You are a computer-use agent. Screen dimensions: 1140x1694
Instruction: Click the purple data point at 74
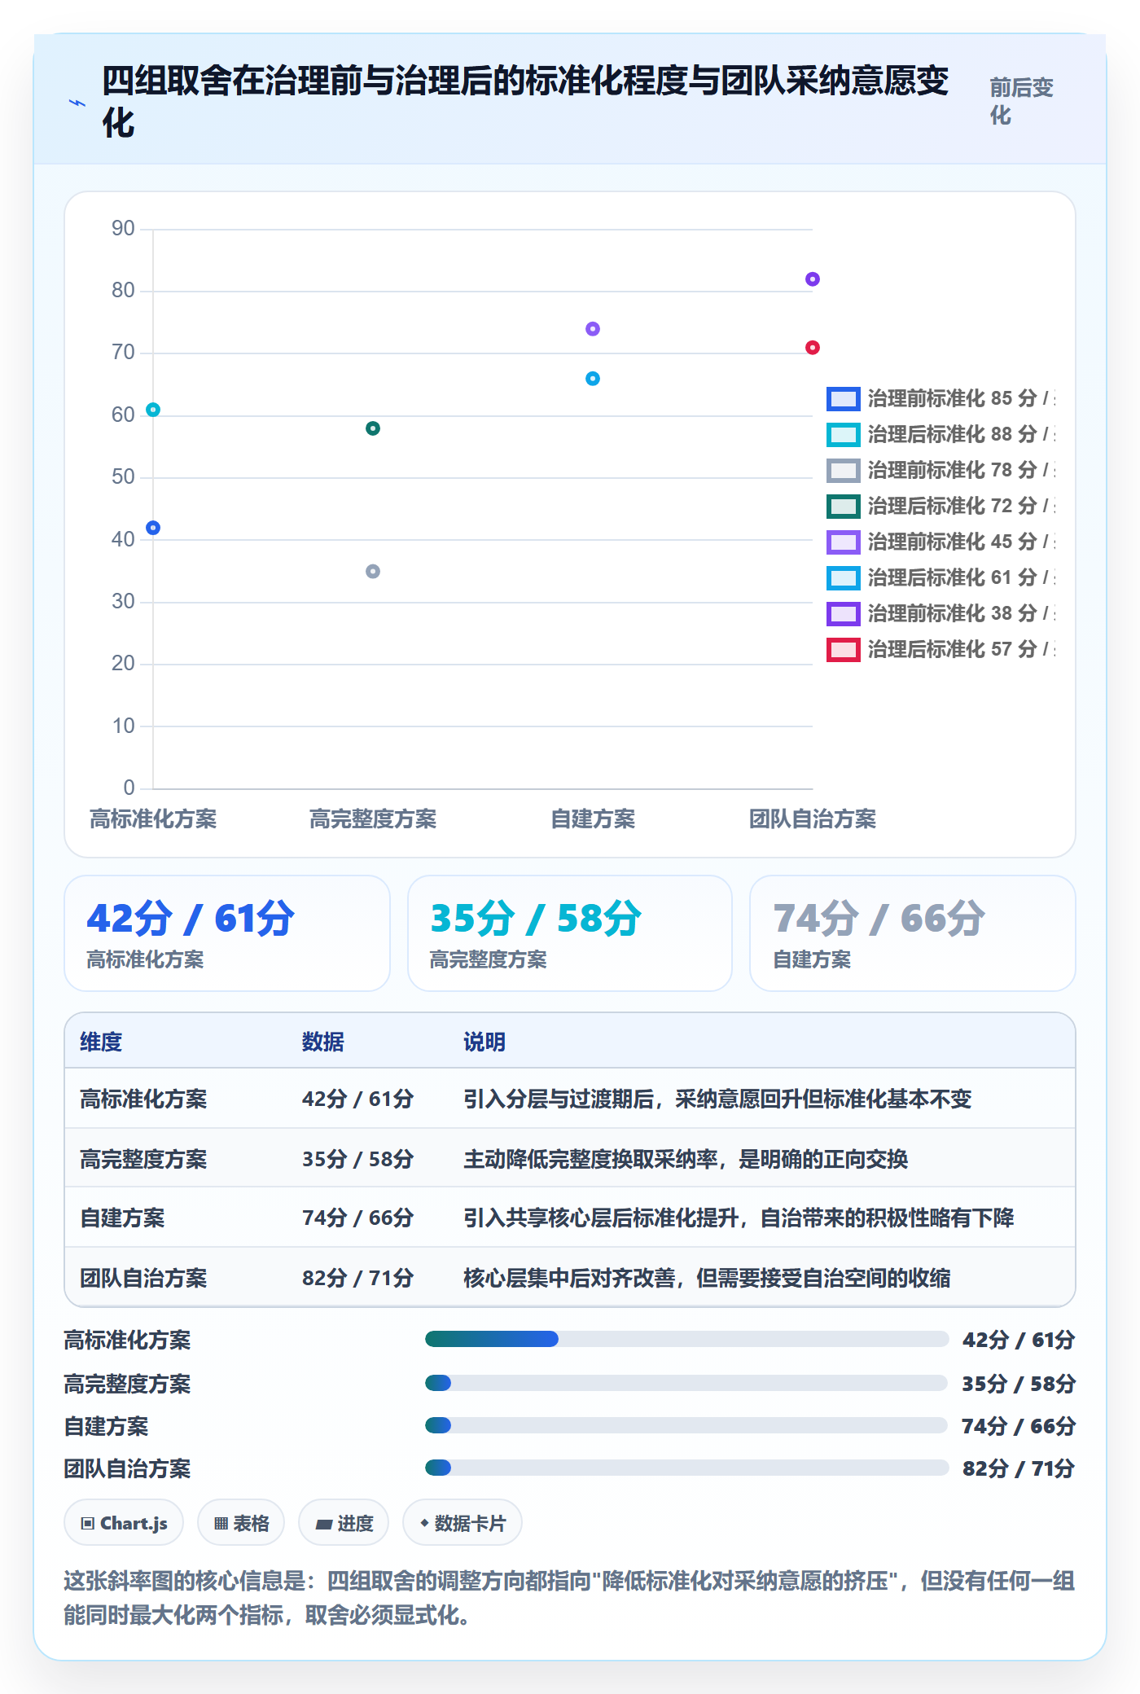tap(593, 329)
